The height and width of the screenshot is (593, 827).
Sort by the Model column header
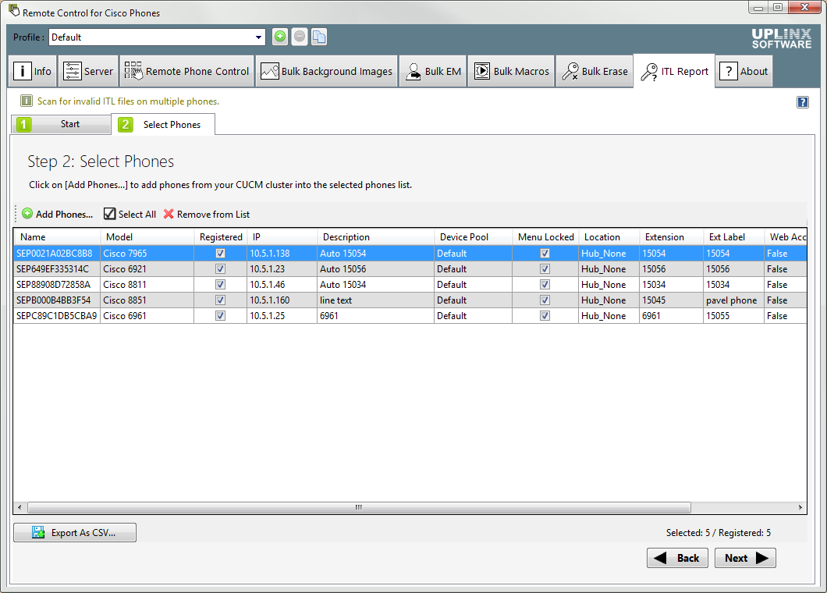click(x=147, y=237)
